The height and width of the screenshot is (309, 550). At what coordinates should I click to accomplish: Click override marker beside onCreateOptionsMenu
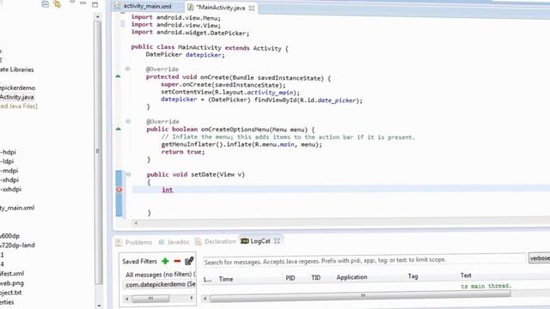[119, 129]
